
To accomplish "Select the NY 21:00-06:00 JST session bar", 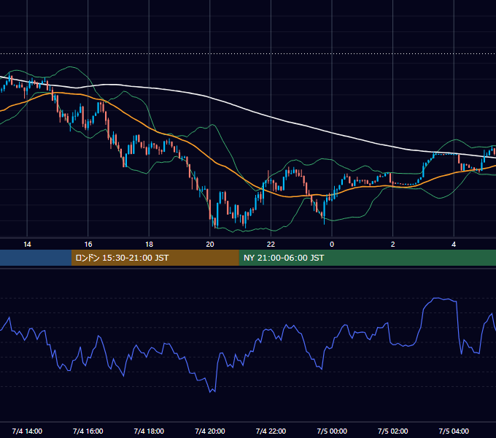I will click(x=367, y=258).
